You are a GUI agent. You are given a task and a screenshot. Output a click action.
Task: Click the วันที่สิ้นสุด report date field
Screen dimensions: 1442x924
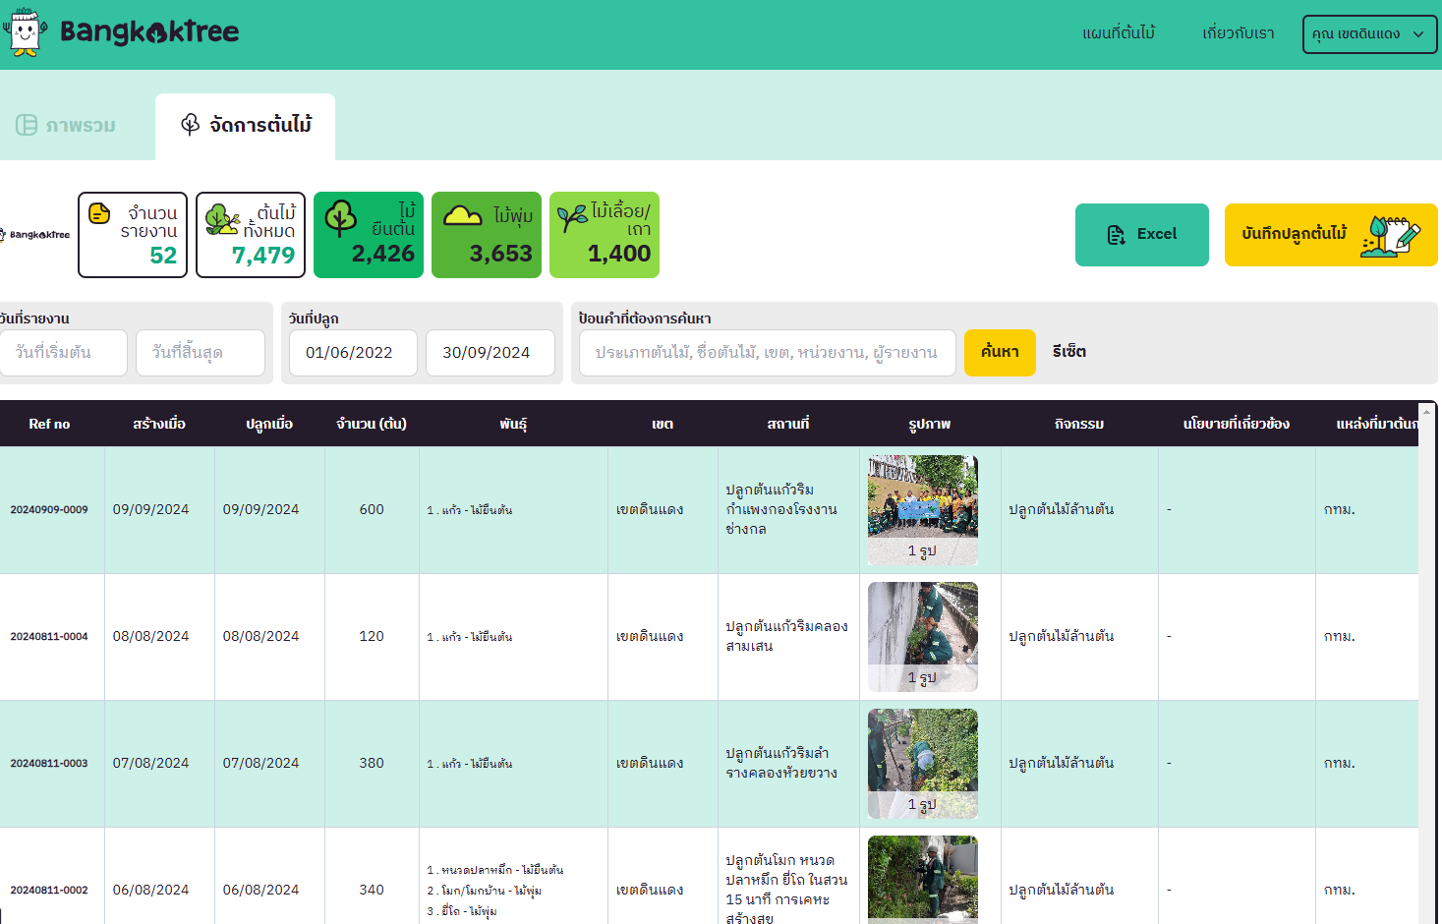[x=201, y=353]
